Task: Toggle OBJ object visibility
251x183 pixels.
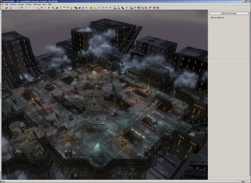Action: coord(115,8)
